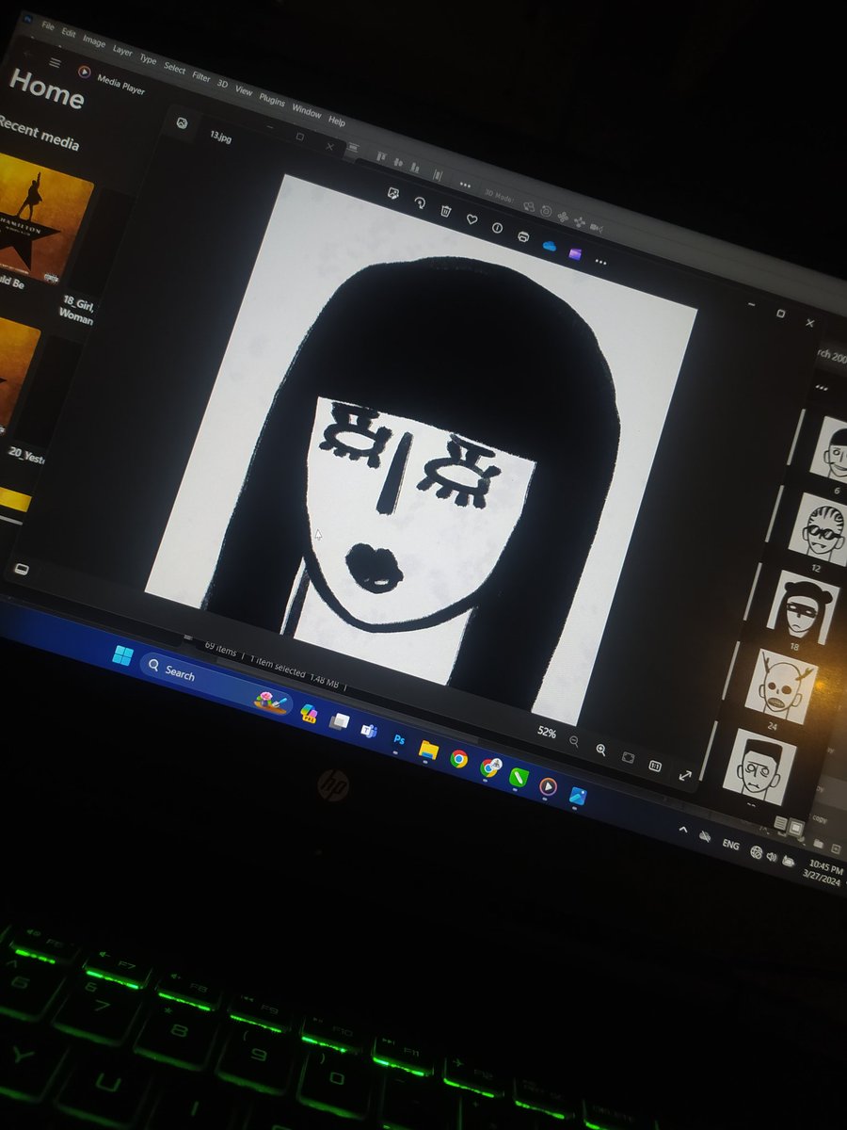Open the green app icon on the taskbar
This screenshot has height=1130, width=847.
tap(519, 778)
